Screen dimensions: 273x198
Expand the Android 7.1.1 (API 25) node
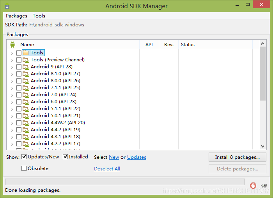[12, 88]
